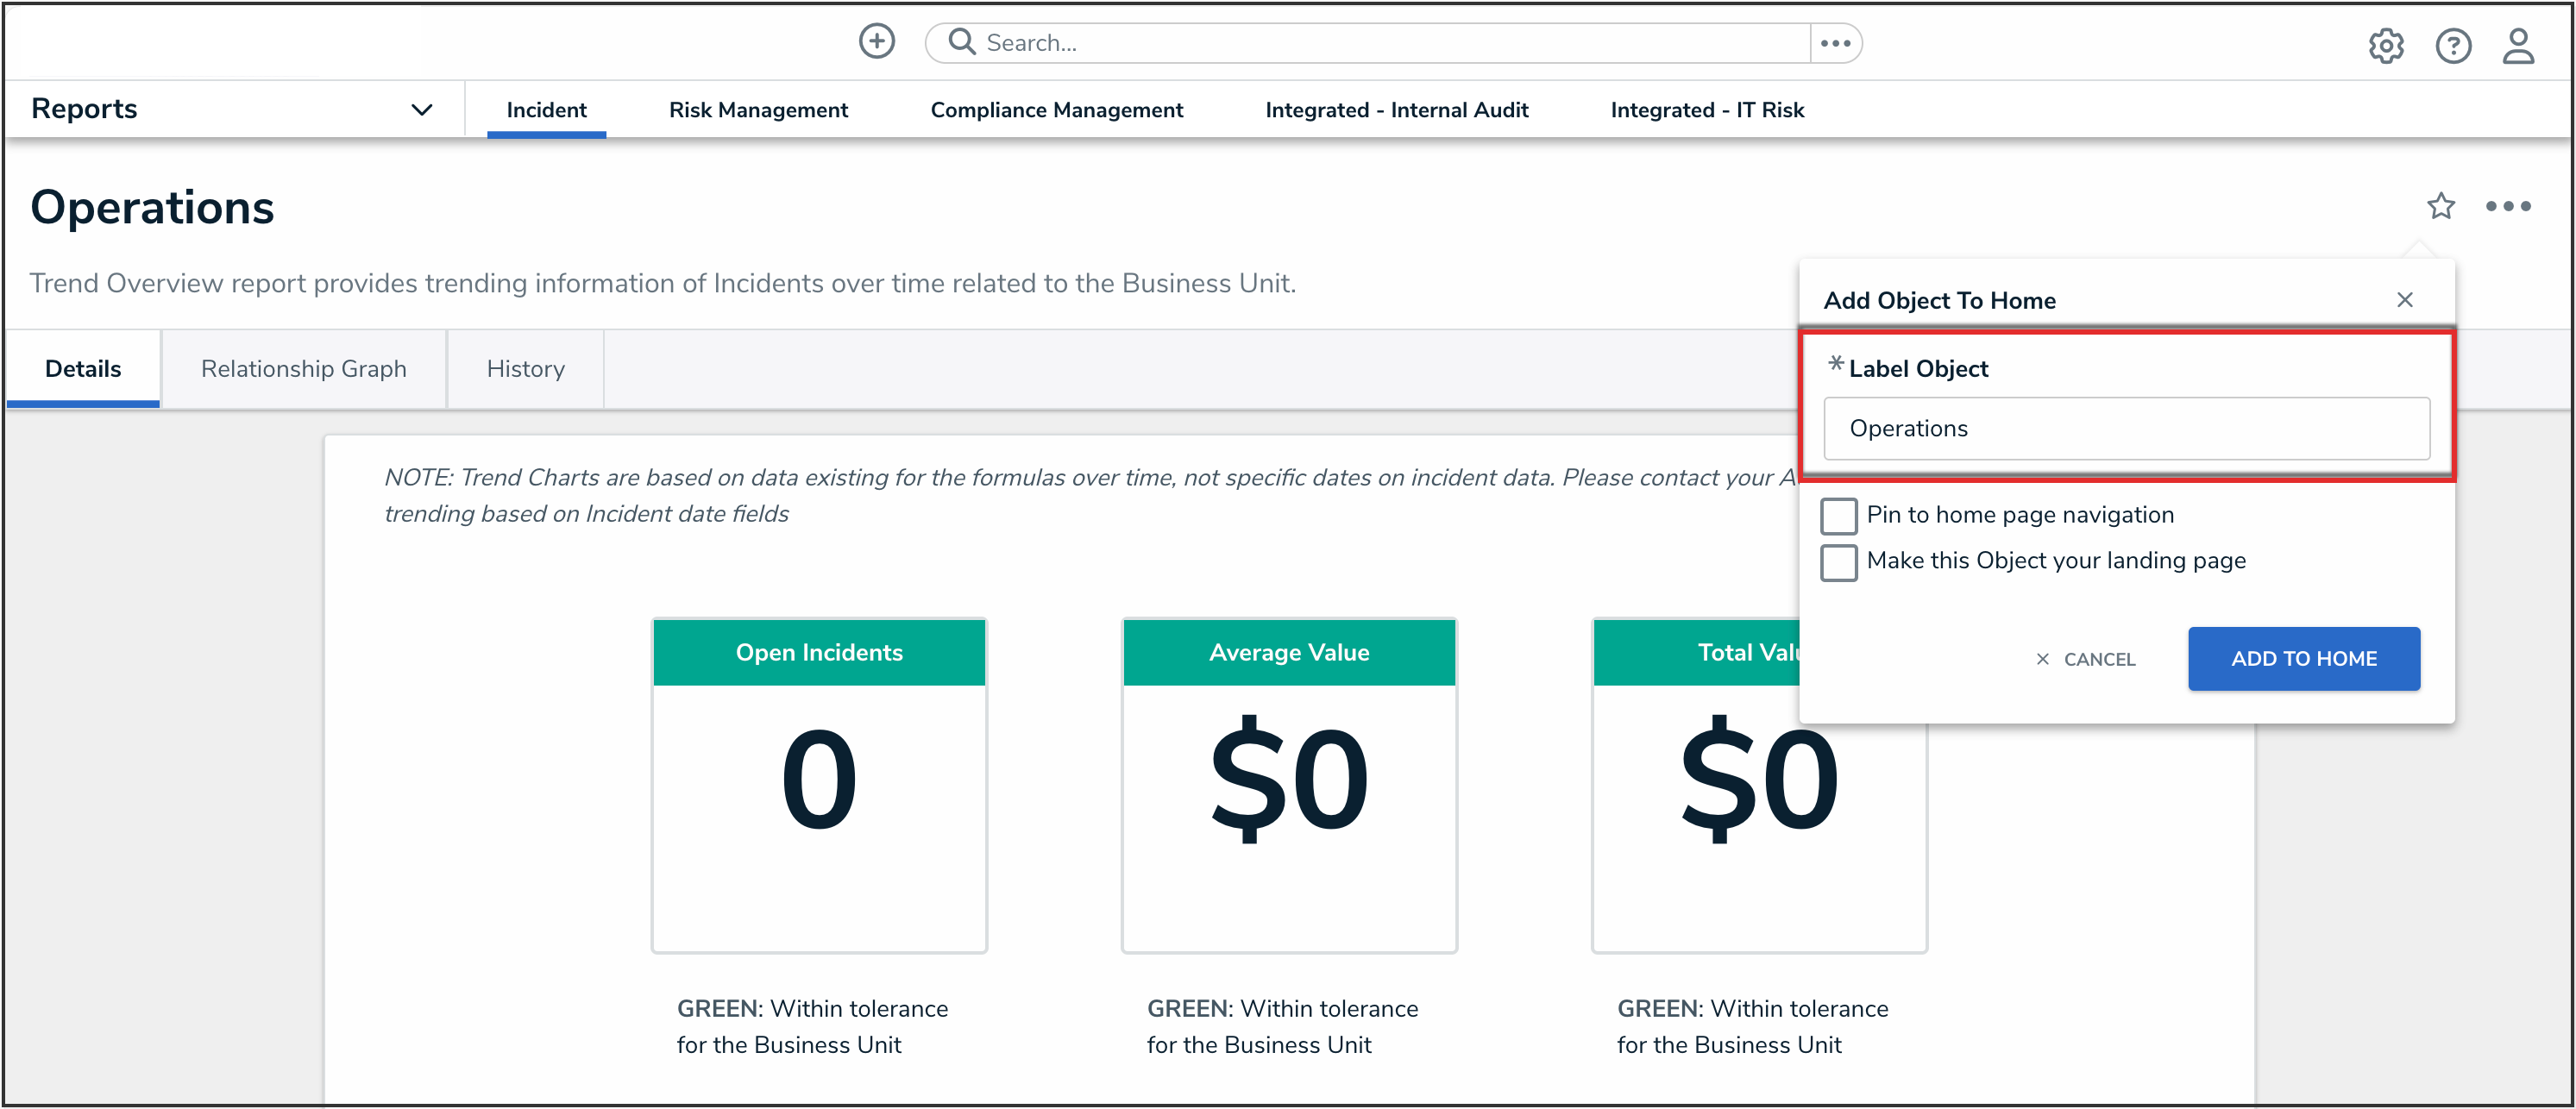Click the search magnifier icon

tap(961, 42)
